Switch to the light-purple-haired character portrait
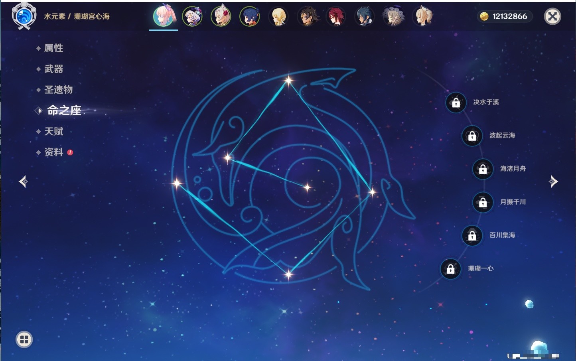576x361 pixels. point(192,16)
